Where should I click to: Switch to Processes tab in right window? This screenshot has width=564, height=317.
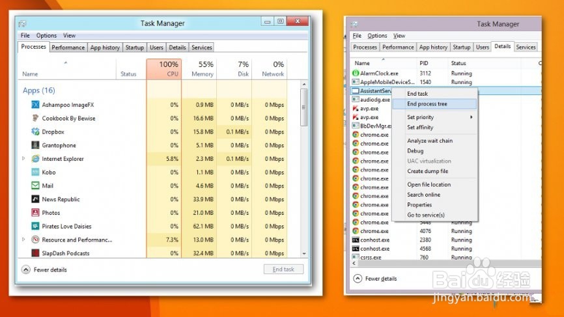[365, 47]
